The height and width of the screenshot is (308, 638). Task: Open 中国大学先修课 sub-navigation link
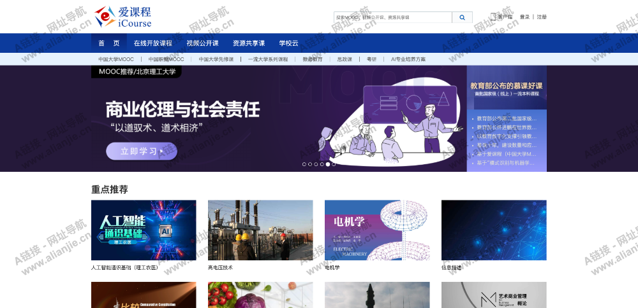click(x=216, y=59)
